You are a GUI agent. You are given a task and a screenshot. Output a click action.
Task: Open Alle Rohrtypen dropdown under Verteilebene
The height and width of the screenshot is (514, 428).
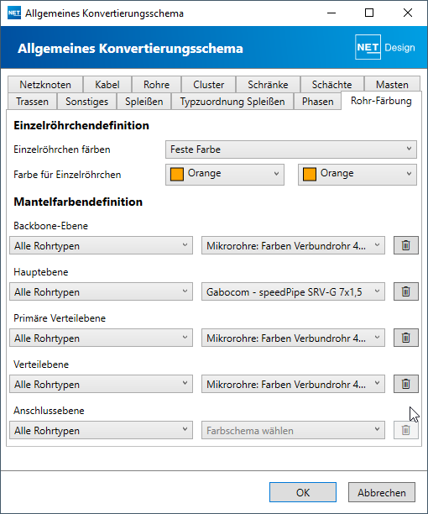tap(101, 384)
